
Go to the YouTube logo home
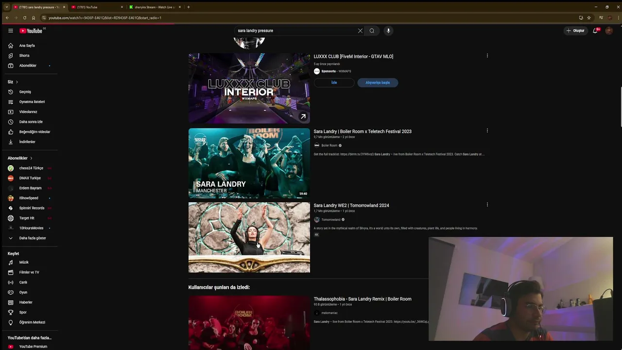(31, 31)
